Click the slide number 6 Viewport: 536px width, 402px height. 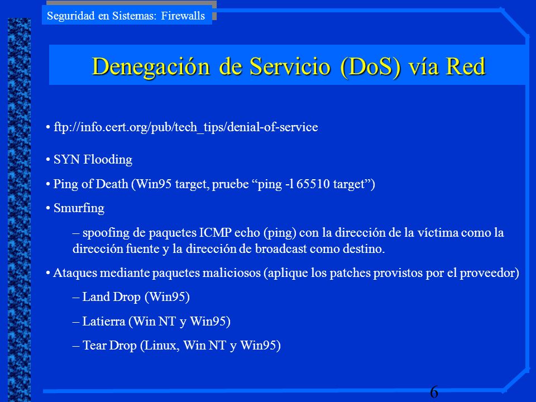(434, 392)
